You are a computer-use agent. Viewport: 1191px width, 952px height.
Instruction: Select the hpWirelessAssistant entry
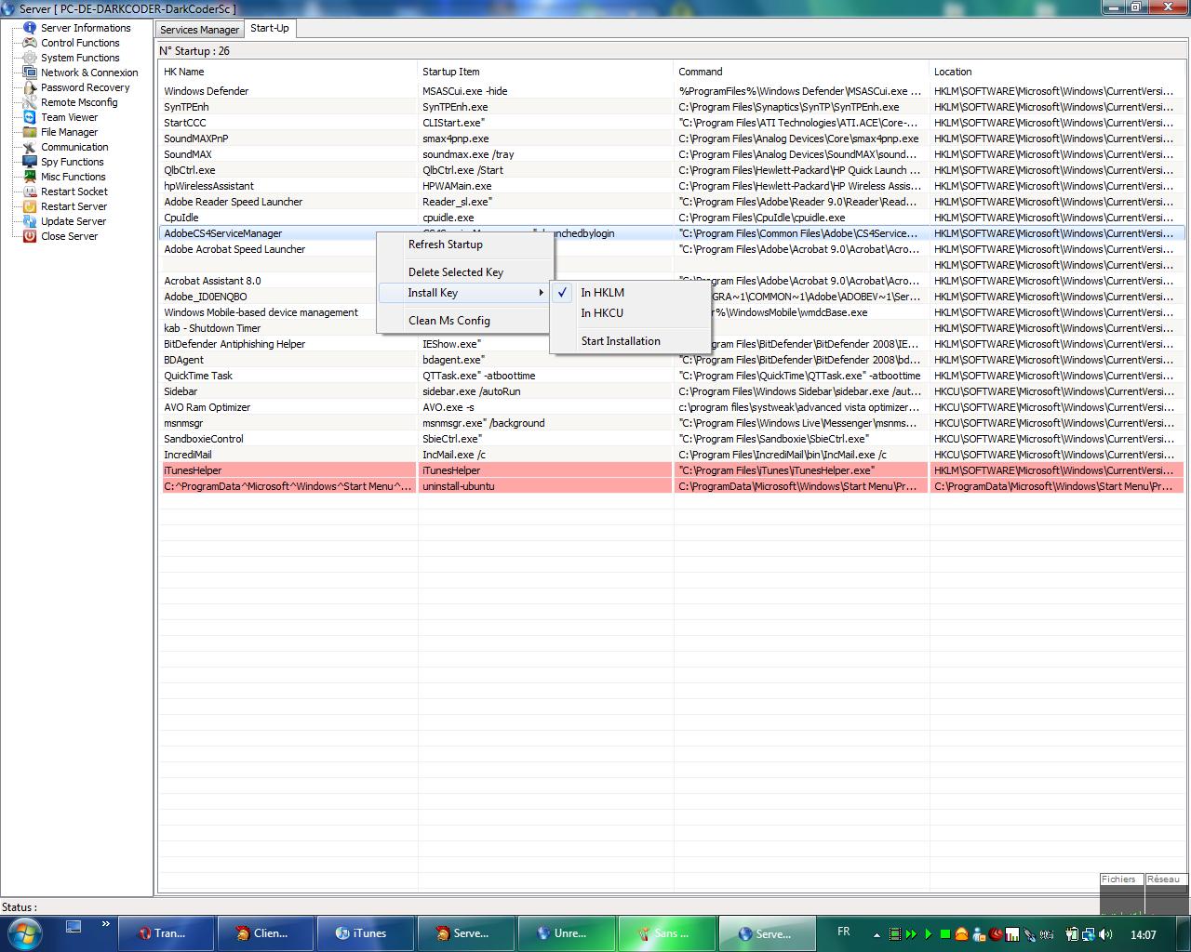(672, 186)
